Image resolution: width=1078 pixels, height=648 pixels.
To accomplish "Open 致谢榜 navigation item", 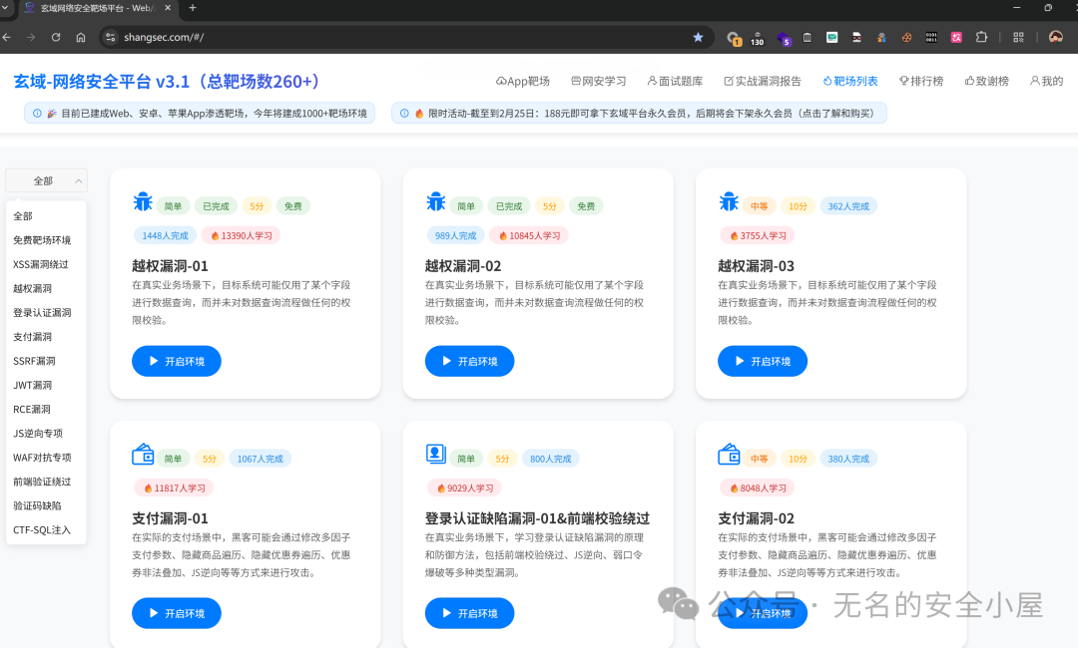I will click(x=986, y=81).
